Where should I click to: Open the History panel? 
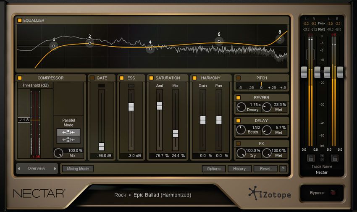(239, 169)
